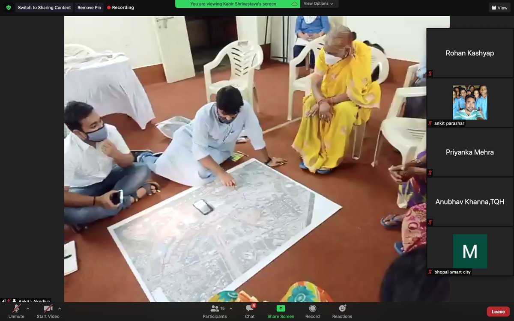
Task: Expand audio options arrow beside Unmute
Action: point(28,308)
